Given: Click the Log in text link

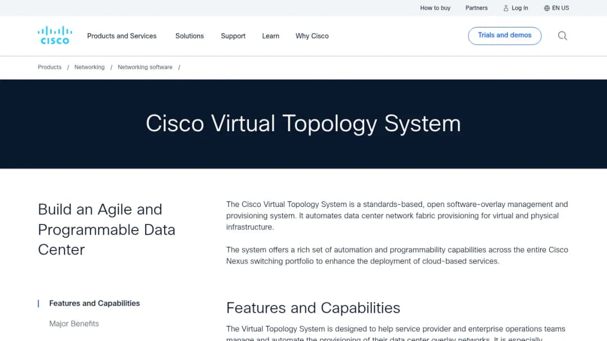Looking at the screenshot, I should click(519, 8).
